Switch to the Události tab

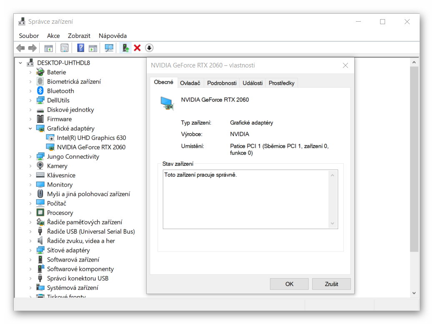(253, 83)
